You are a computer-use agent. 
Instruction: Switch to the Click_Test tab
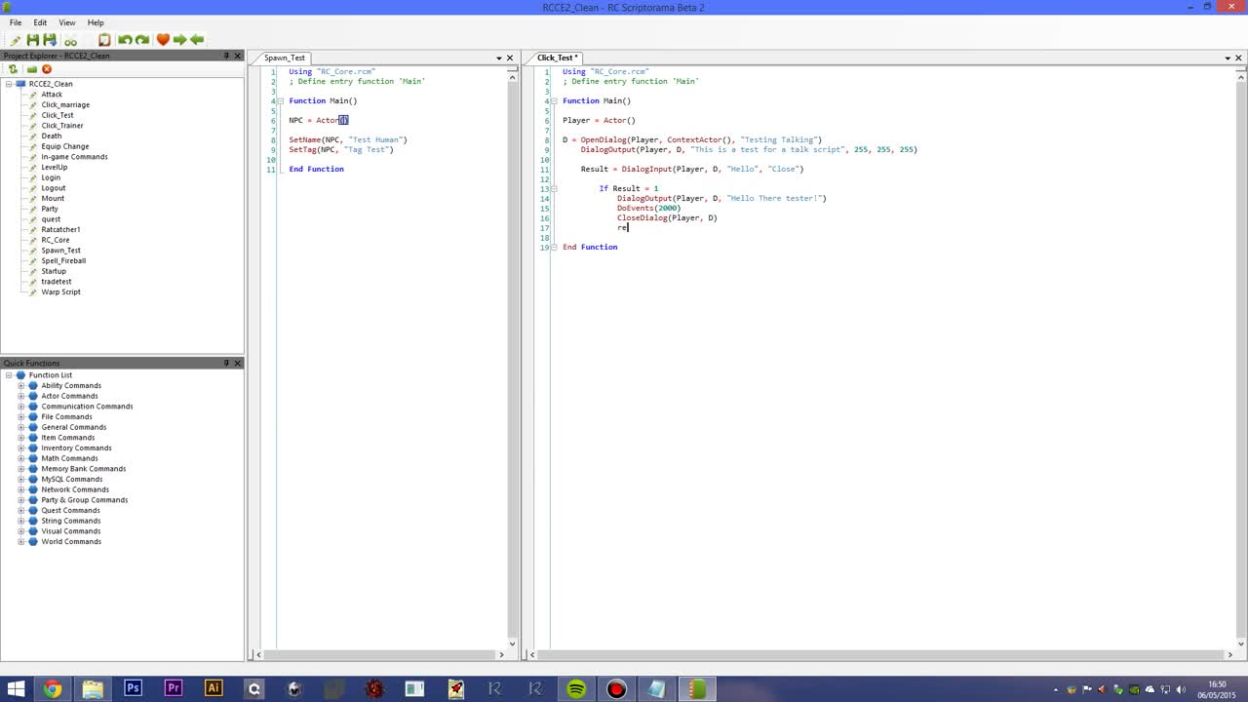click(556, 58)
